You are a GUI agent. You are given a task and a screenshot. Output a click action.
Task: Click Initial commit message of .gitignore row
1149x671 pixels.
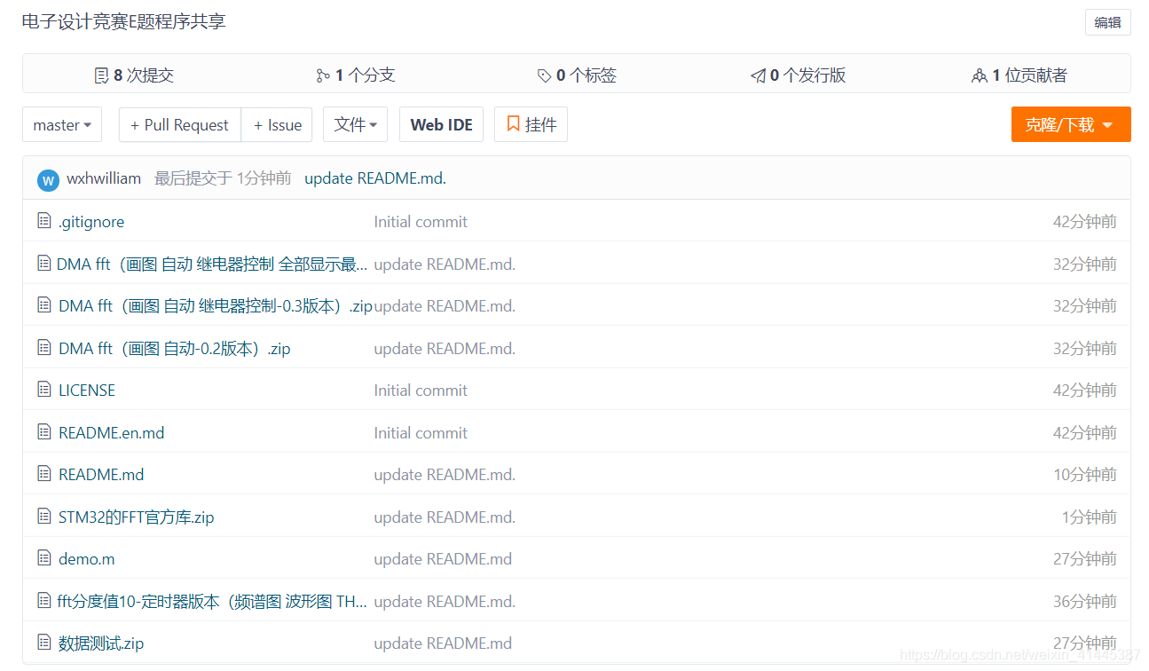coord(421,222)
